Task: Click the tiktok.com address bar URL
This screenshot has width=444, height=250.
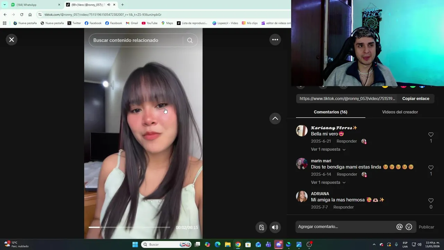Action: pyautogui.click(x=103, y=15)
